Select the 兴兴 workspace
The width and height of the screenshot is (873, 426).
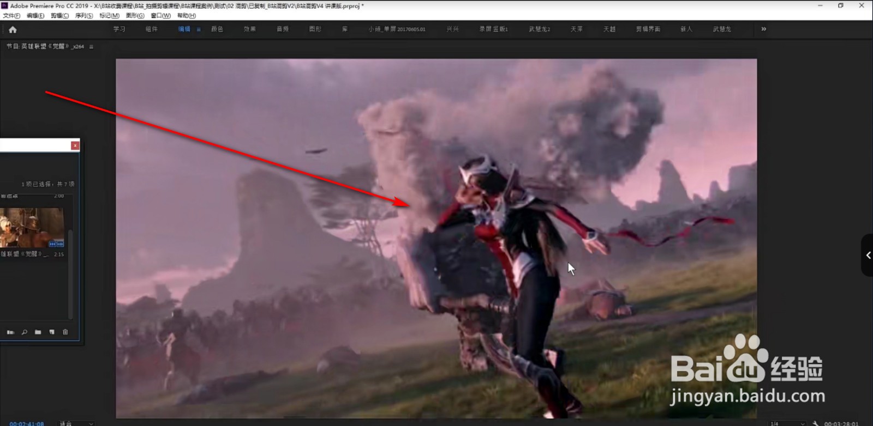(x=452, y=29)
